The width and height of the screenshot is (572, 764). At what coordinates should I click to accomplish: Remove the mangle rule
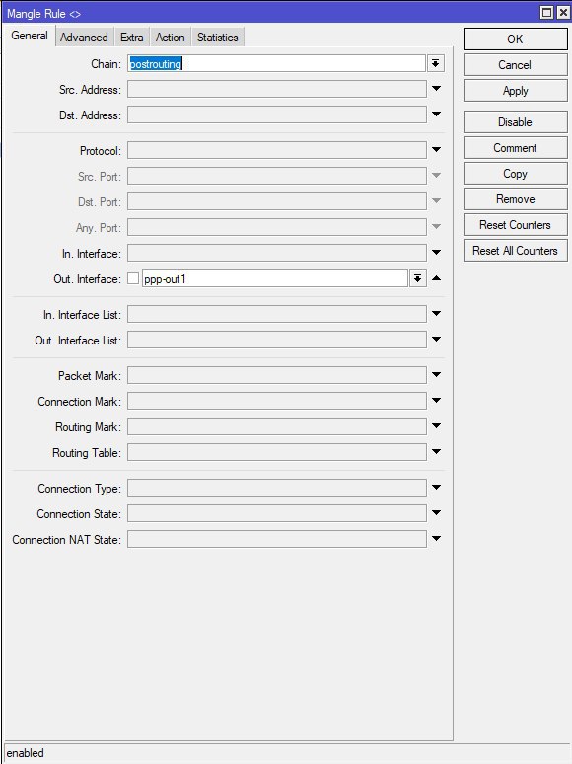pyautogui.click(x=515, y=199)
